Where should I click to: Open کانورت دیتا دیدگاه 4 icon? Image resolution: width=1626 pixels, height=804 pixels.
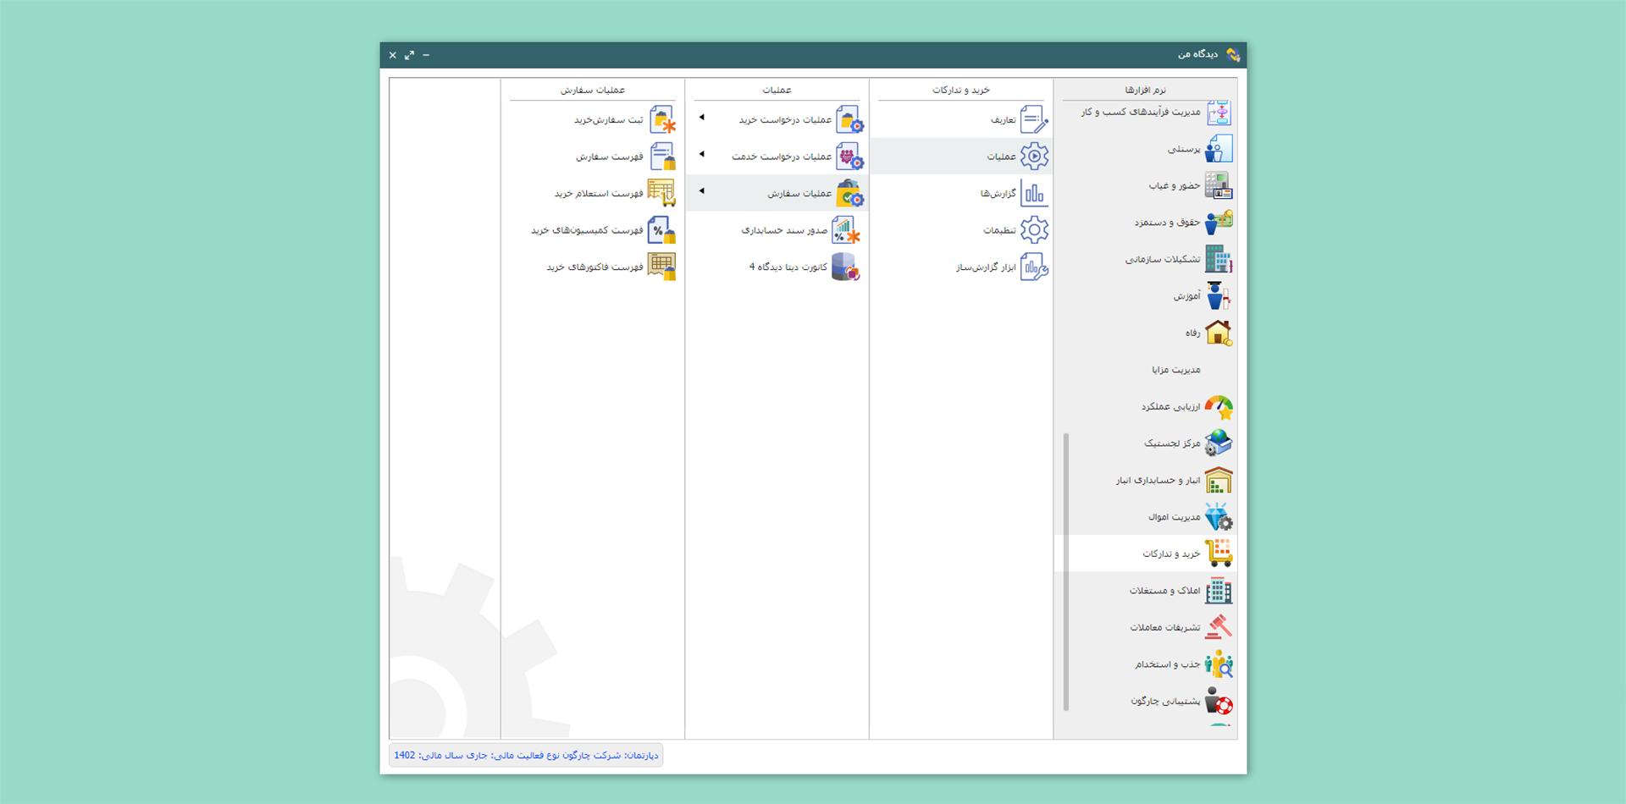pos(845,267)
